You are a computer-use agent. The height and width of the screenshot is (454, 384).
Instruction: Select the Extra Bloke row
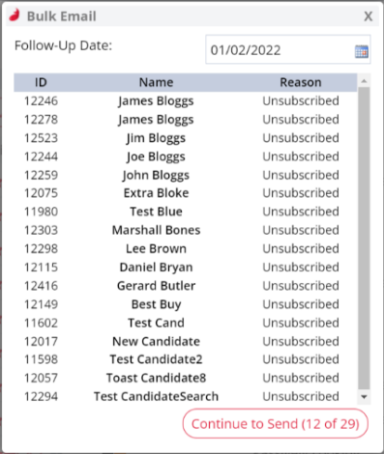186,193
